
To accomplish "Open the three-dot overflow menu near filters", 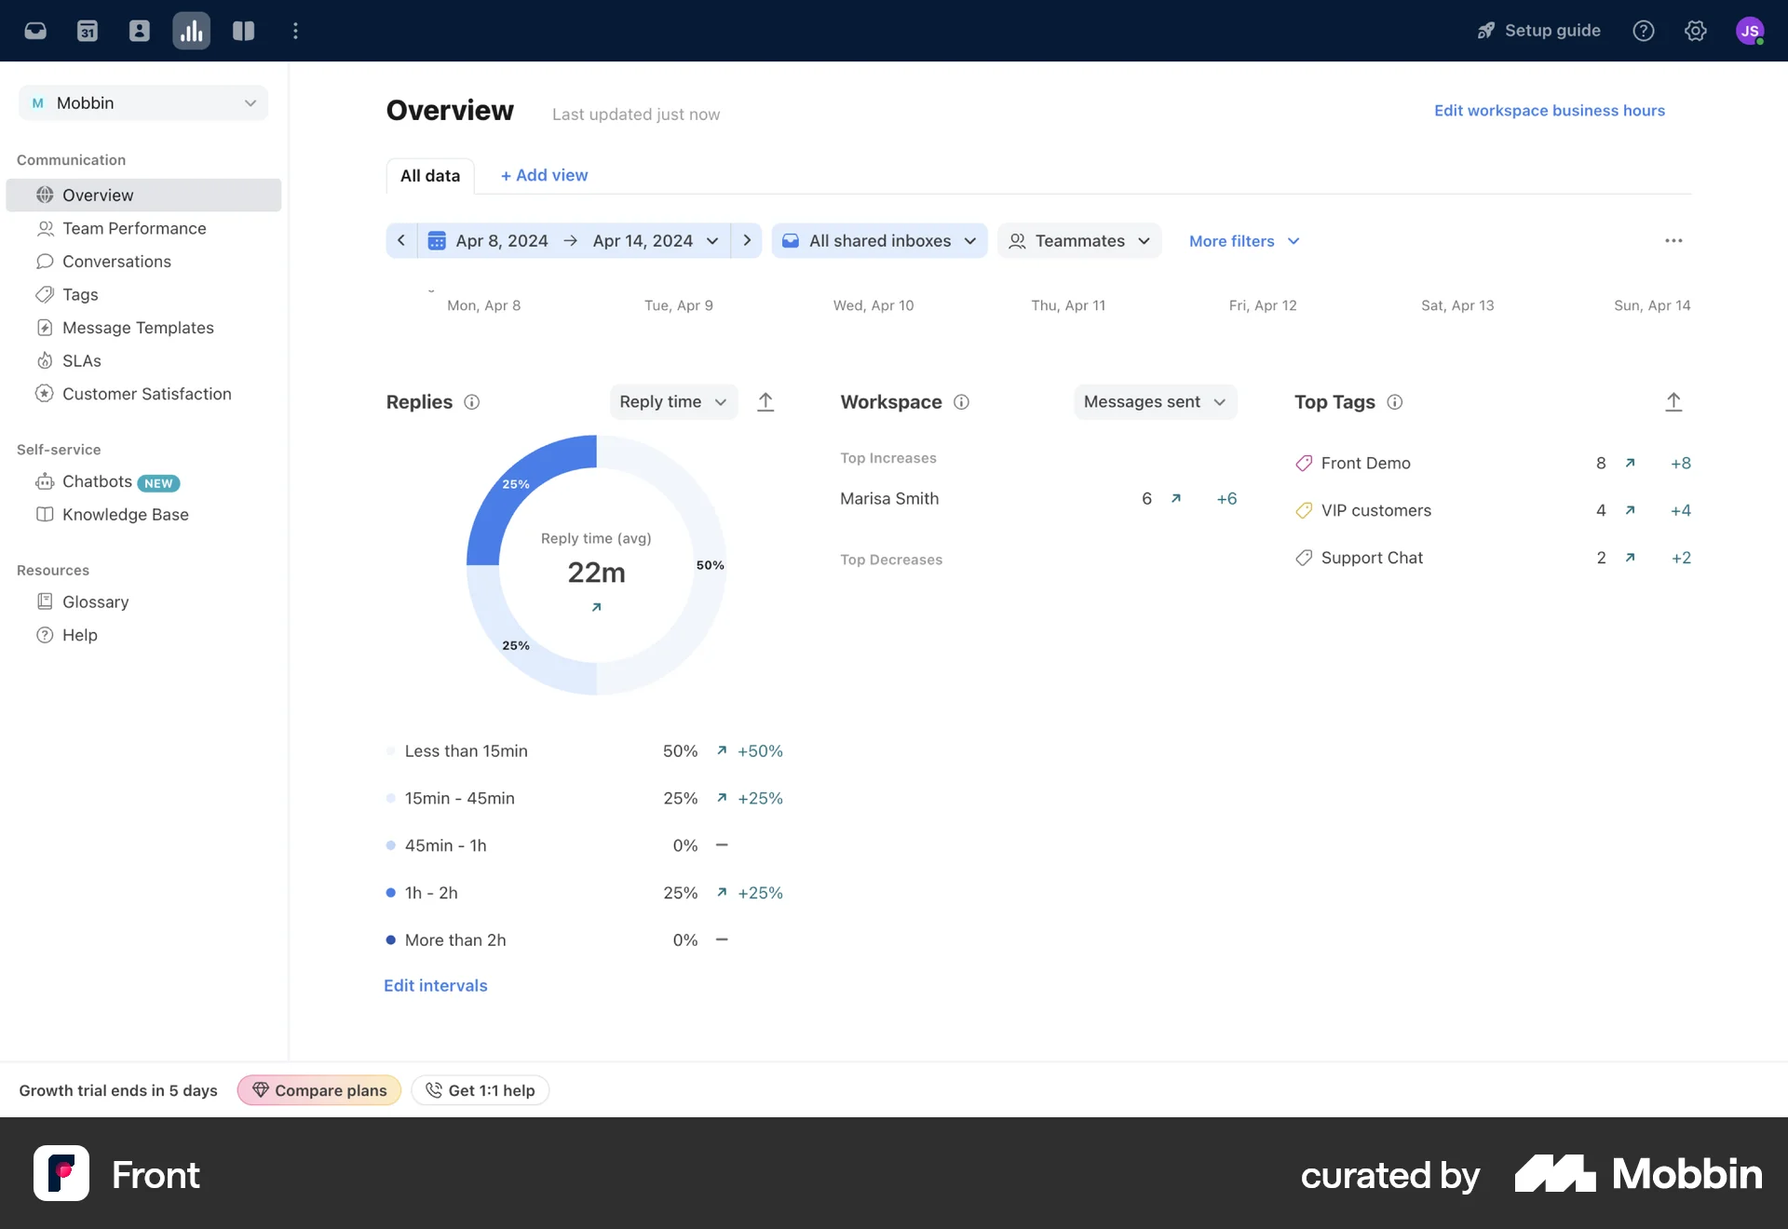I will pos(1673,240).
